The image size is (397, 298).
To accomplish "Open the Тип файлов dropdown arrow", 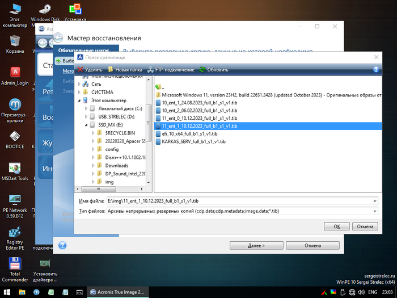I will coord(375,211).
